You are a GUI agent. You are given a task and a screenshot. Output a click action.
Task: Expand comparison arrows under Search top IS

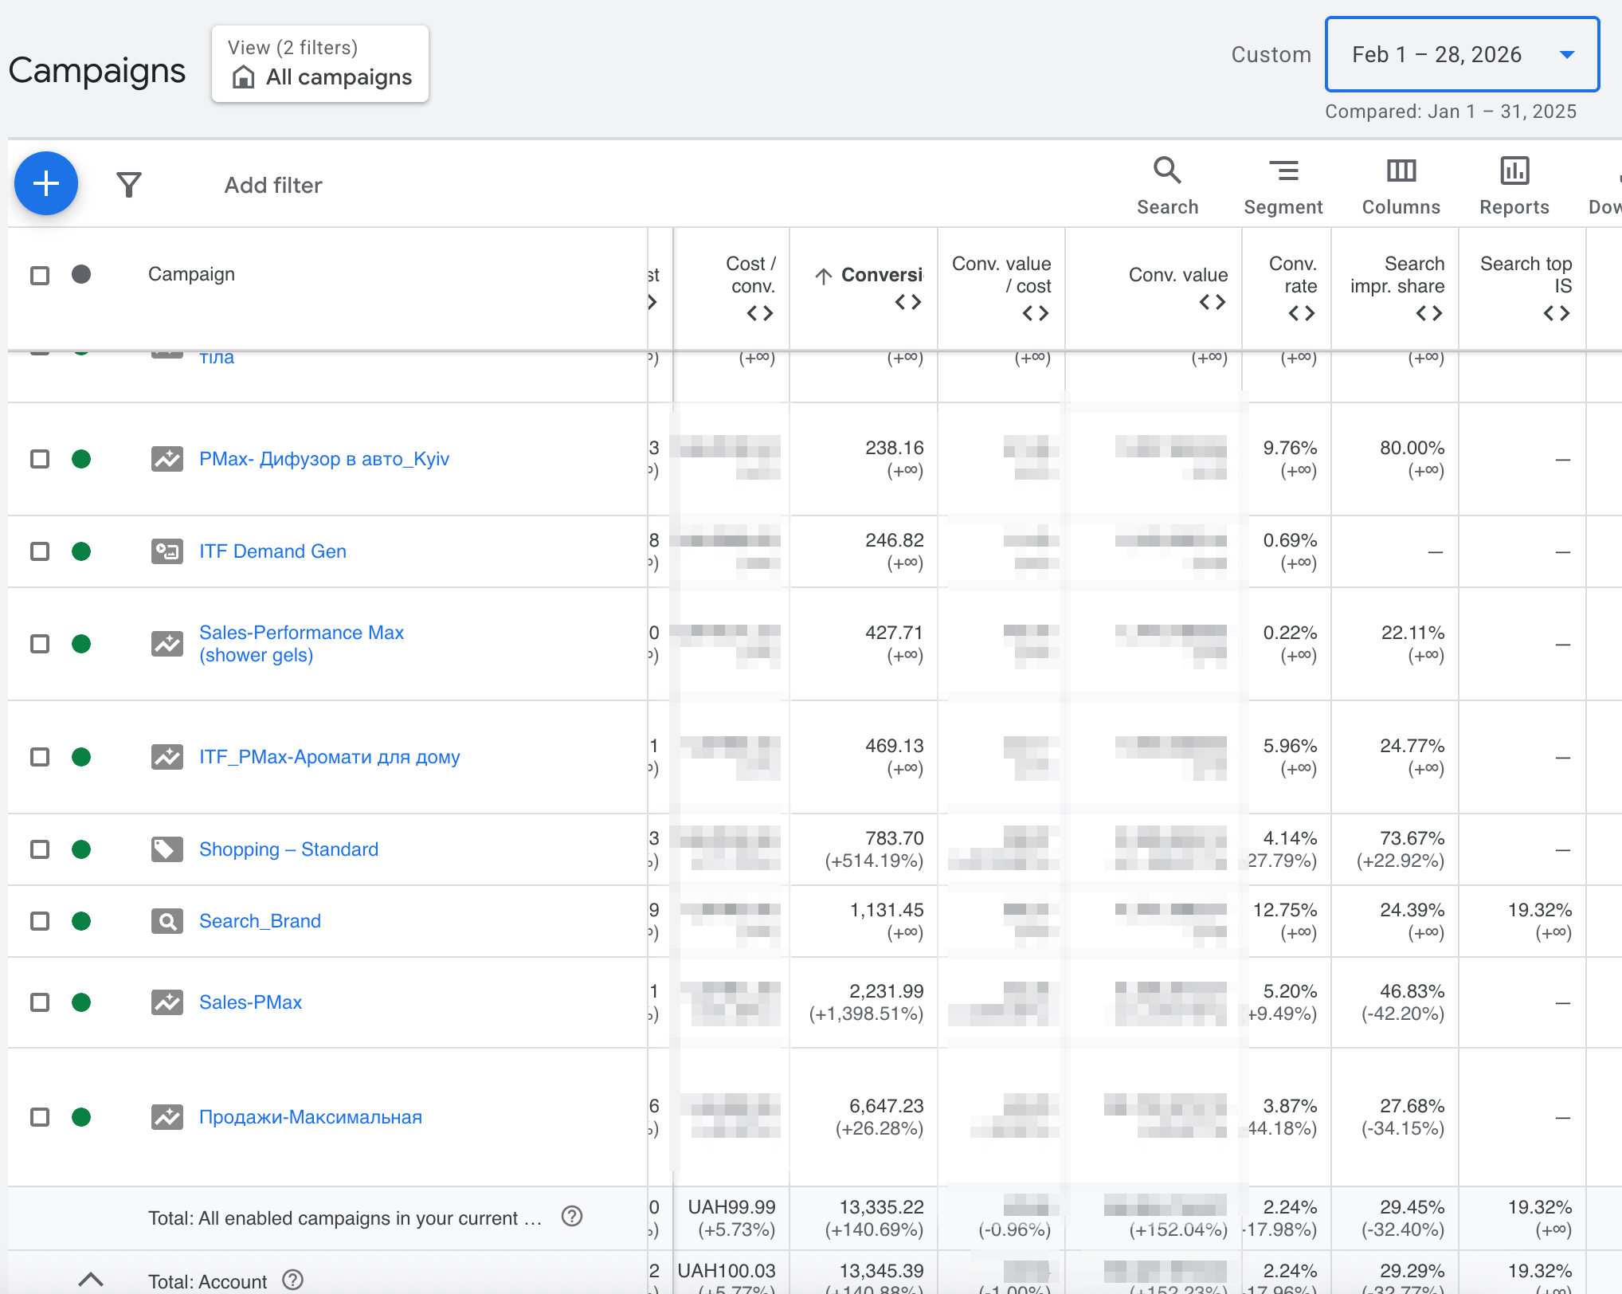[1557, 313]
